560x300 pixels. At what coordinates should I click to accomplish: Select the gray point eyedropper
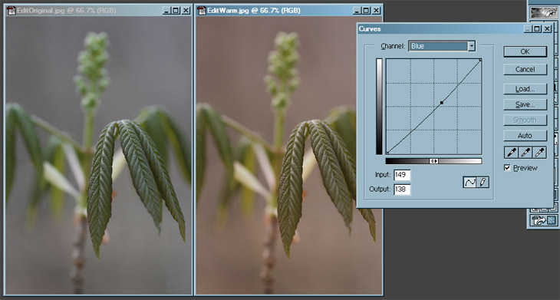(525, 153)
